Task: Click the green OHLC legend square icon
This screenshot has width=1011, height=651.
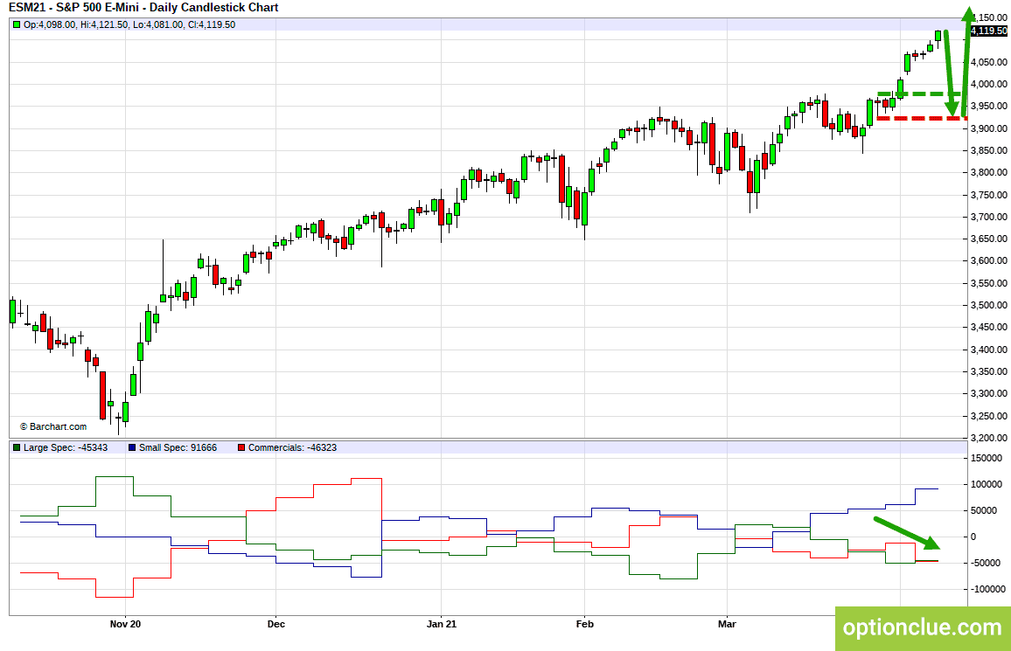Action: (x=17, y=24)
